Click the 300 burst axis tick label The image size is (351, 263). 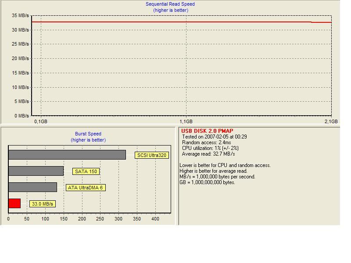point(118,219)
